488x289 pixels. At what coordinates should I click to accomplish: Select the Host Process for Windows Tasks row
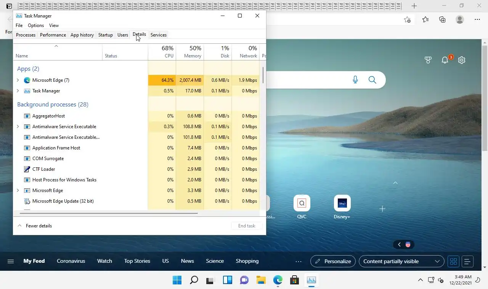(x=137, y=180)
